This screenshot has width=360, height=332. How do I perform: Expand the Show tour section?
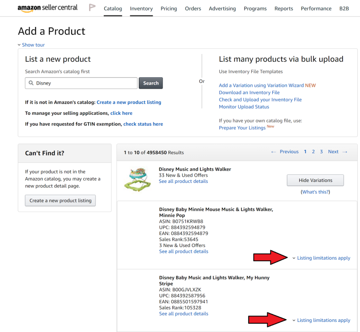click(31, 45)
